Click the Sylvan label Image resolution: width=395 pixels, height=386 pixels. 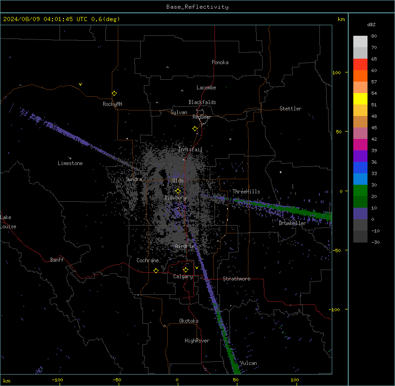(179, 112)
